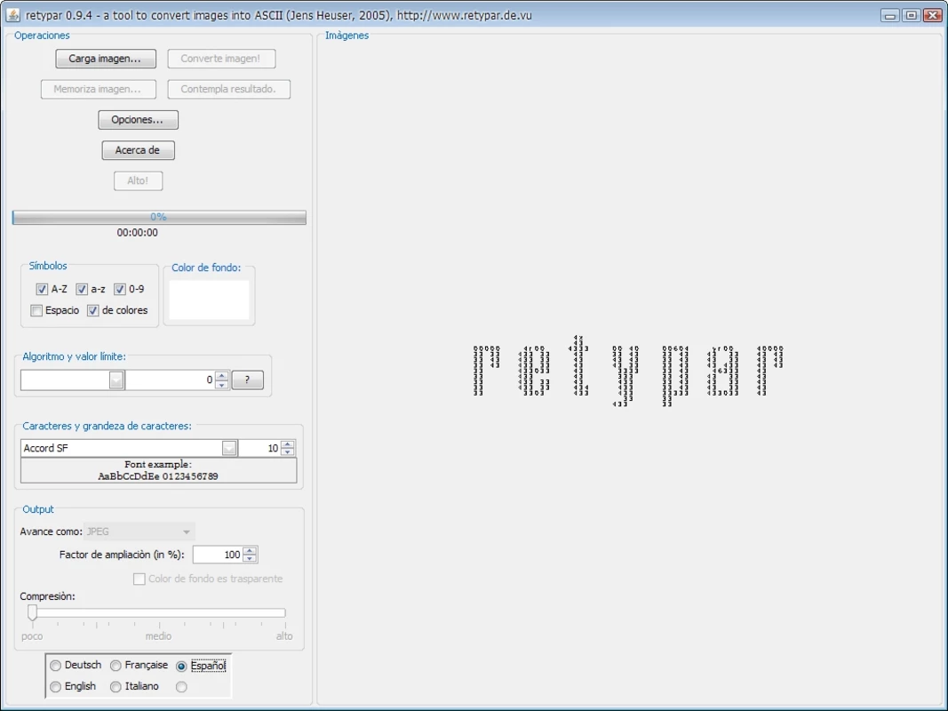Click the font size value field
Viewport: 948px width, 711px height.
260,448
